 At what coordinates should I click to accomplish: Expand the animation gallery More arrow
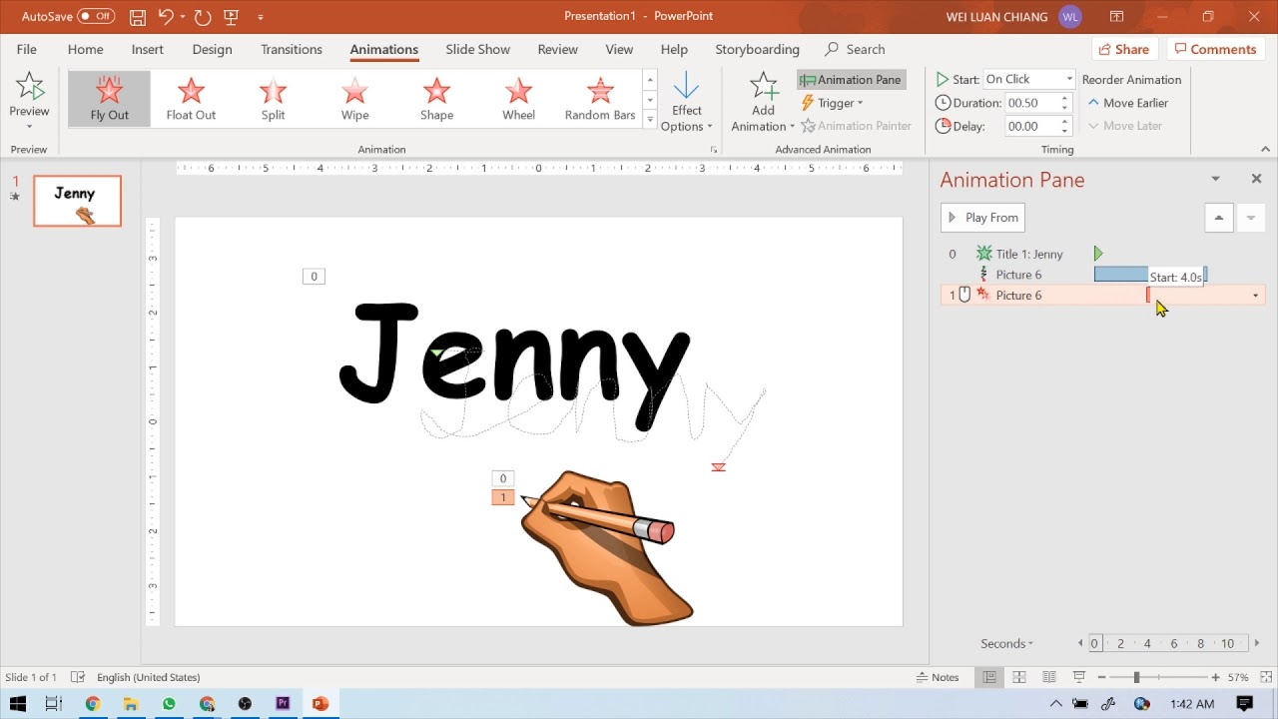pos(650,120)
